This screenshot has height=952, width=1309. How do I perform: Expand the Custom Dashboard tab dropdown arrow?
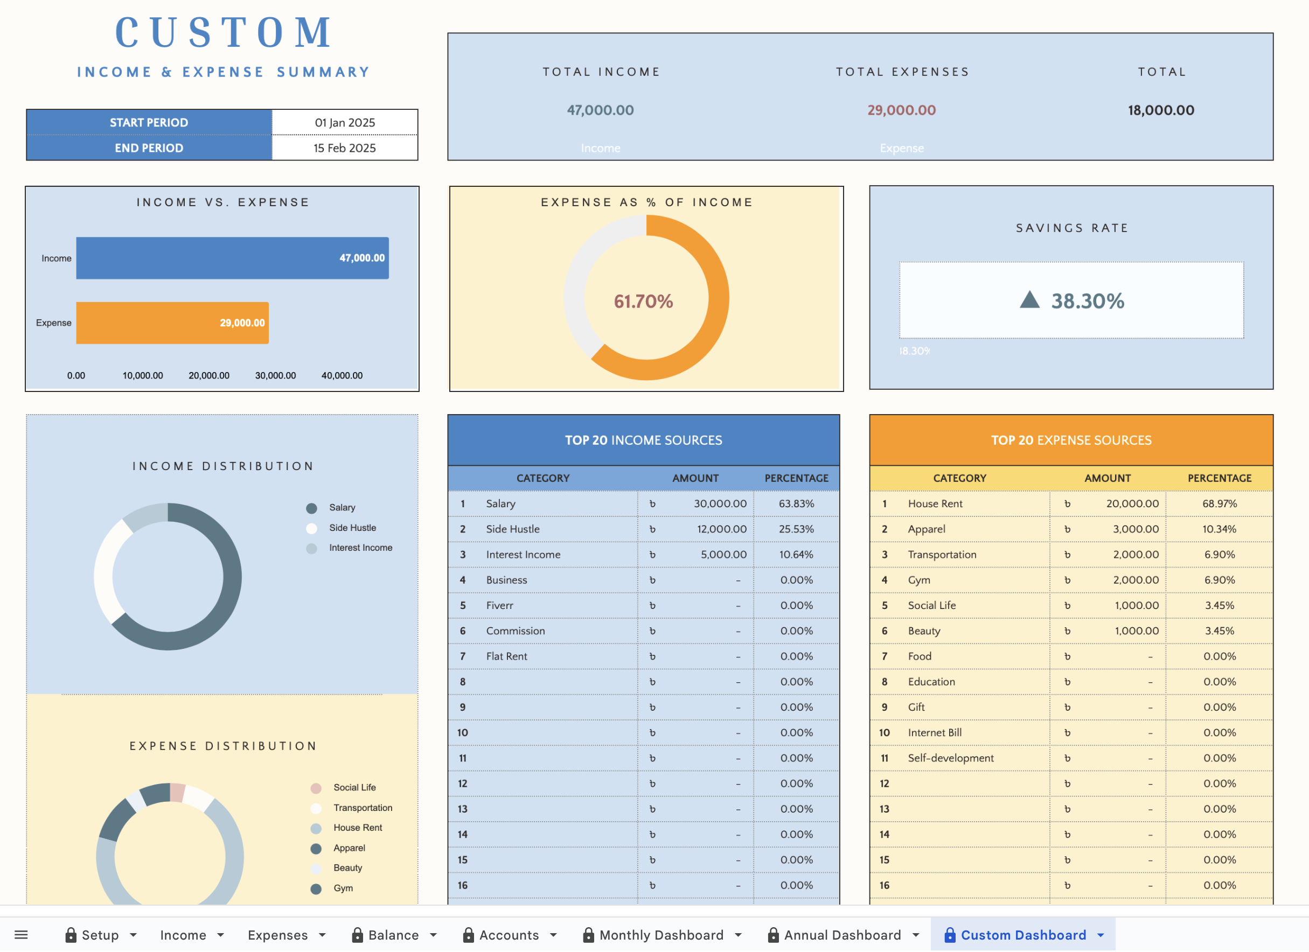(x=1101, y=935)
